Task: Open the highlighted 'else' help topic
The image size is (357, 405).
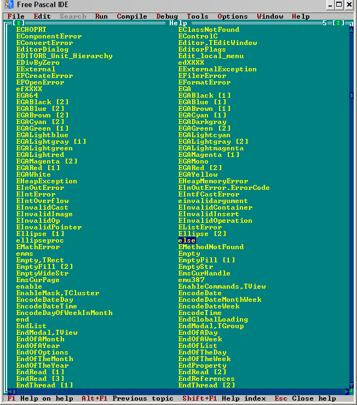Action: coord(187,240)
